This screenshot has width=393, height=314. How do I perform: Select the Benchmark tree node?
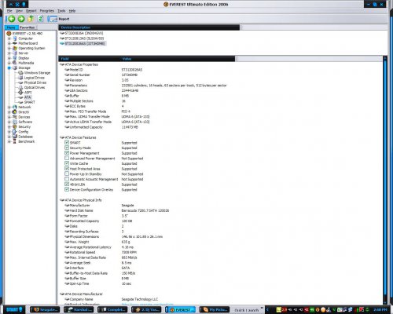(x=27, y=141)
